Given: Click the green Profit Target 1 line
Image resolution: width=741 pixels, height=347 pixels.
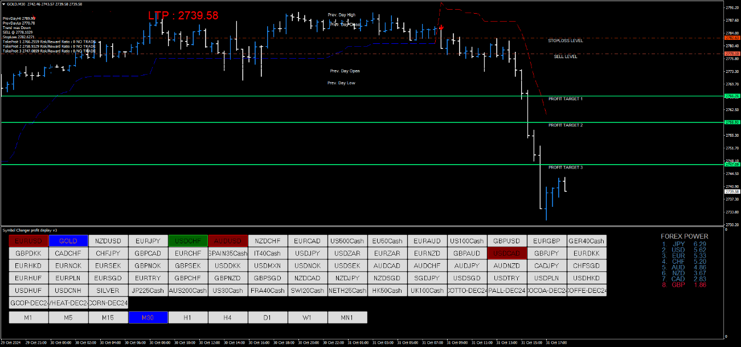Looking at the screenshot, I should [342, 96].
